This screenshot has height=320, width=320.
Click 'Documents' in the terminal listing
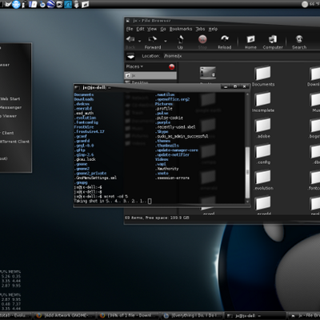click(x=84, y=94)
